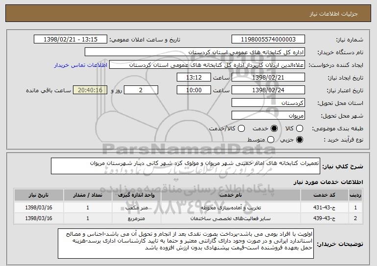Viewport: 377px width, 266px height.
Task: Click the general need description text box
Action: point(186,166)
